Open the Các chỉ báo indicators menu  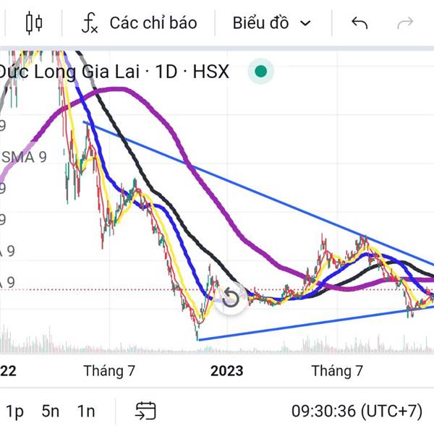pyautogui.click(x=139, y=23)
